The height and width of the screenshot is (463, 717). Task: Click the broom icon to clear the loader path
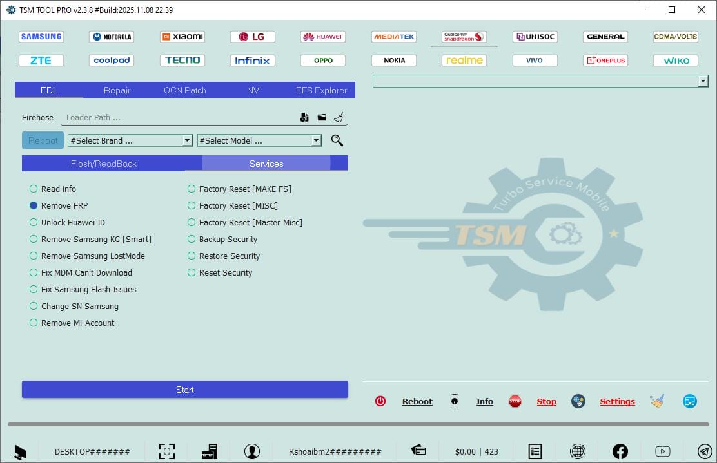click(x=339, y=117)
